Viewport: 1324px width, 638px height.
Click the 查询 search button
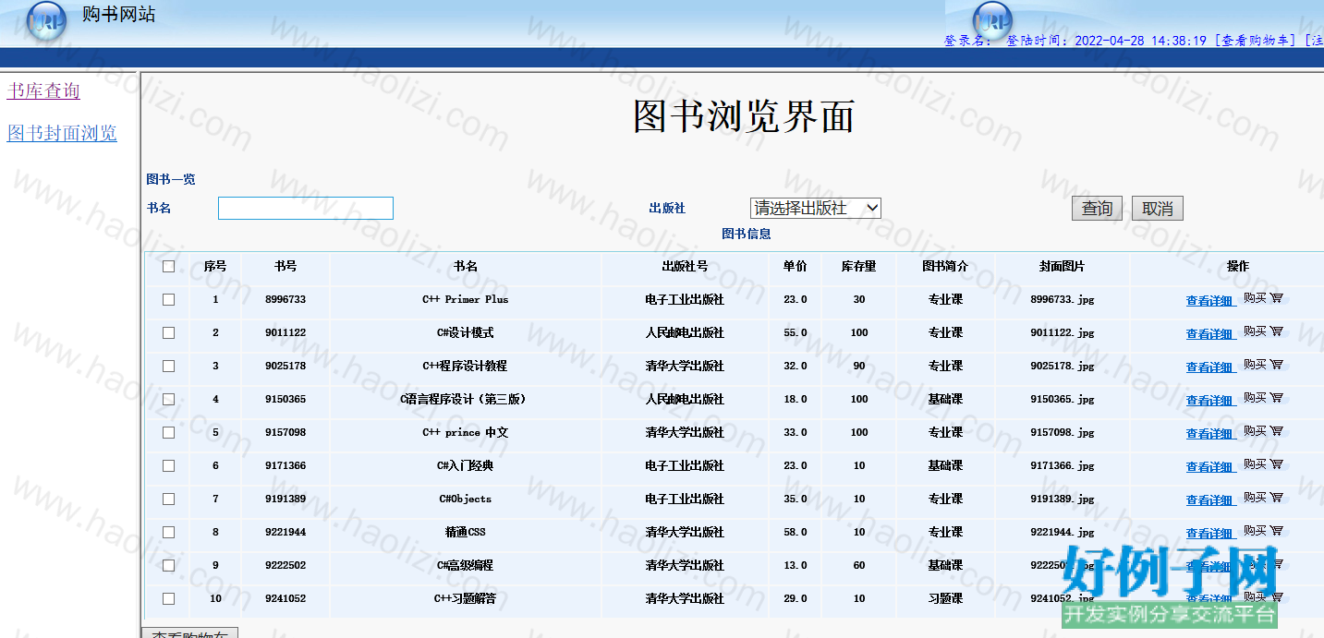[x=1098, y=209]
